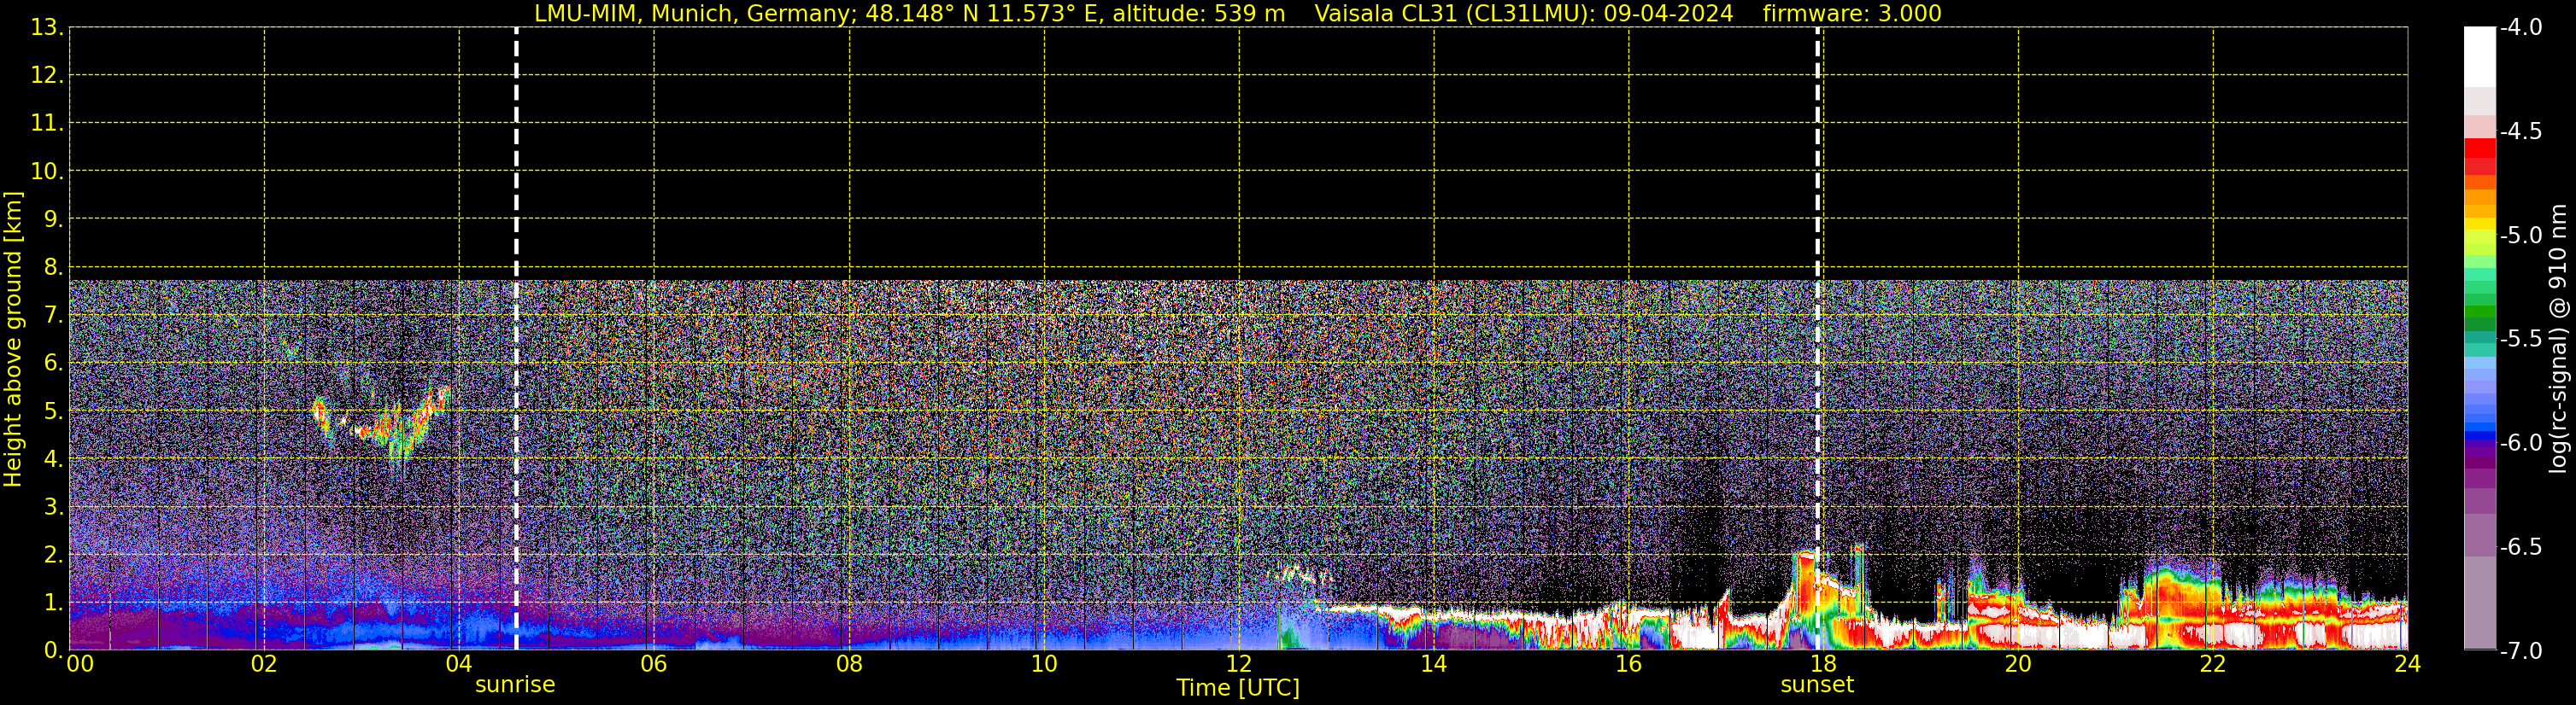The image size is (2576, 705).
Task: Click the colorbar tick value '-6.0'
Action: (2520, 443)
